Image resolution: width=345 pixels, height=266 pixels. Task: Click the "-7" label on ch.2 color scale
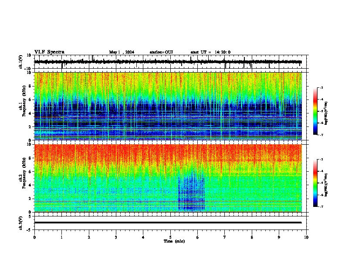coord(321,206)
